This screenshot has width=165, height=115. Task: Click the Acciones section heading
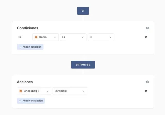(x=25, y=82)
